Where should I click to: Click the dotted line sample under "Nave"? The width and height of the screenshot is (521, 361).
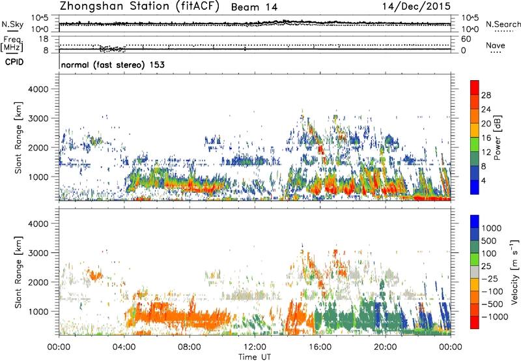click(496, 52)
